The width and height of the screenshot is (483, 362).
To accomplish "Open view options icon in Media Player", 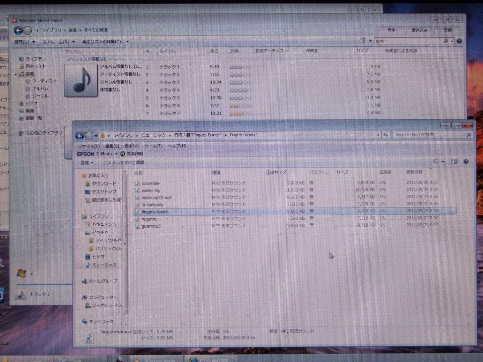I will (x=363, y=41).
